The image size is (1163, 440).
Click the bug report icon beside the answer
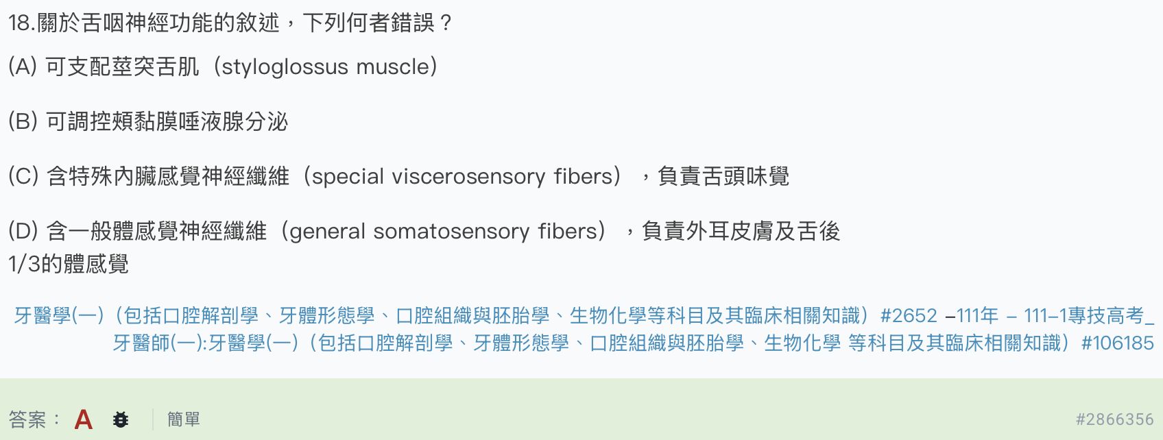coord(121,419)
